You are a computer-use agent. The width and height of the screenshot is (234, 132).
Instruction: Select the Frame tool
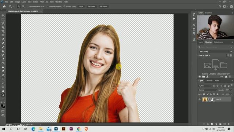coord(3,35)
